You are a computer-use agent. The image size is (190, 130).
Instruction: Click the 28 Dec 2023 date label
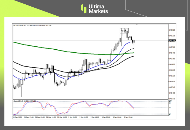pyautogui.click(x=17, y=117)
